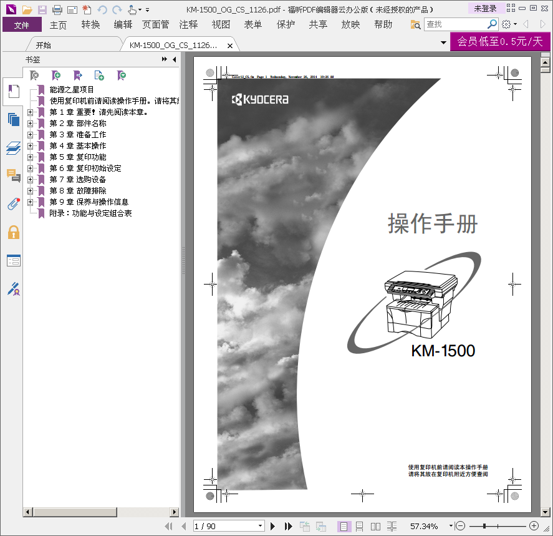Open the 文件 menu
Screen dimensions: 553x536
click(x=22, y=25)
